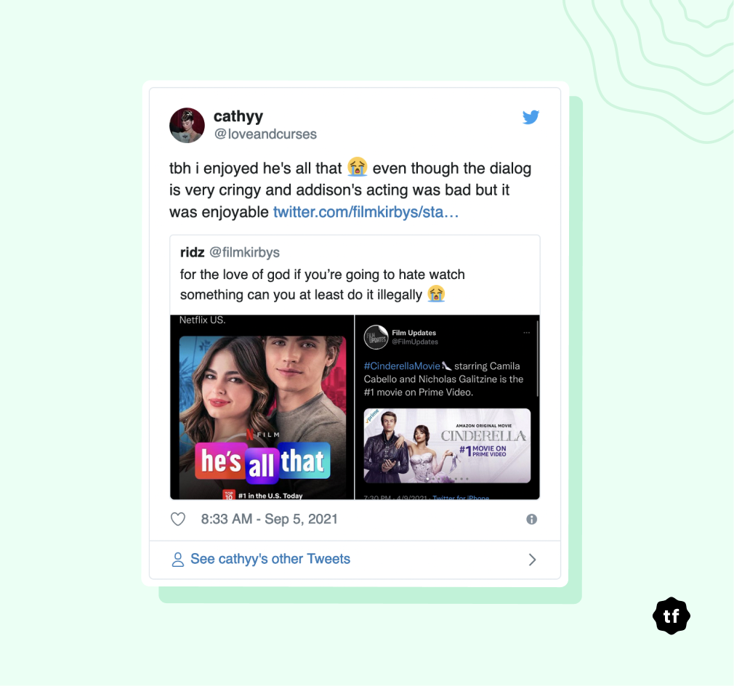
Task: Open the Cinderella Prime Video banner image
Action: click(447, 445)
